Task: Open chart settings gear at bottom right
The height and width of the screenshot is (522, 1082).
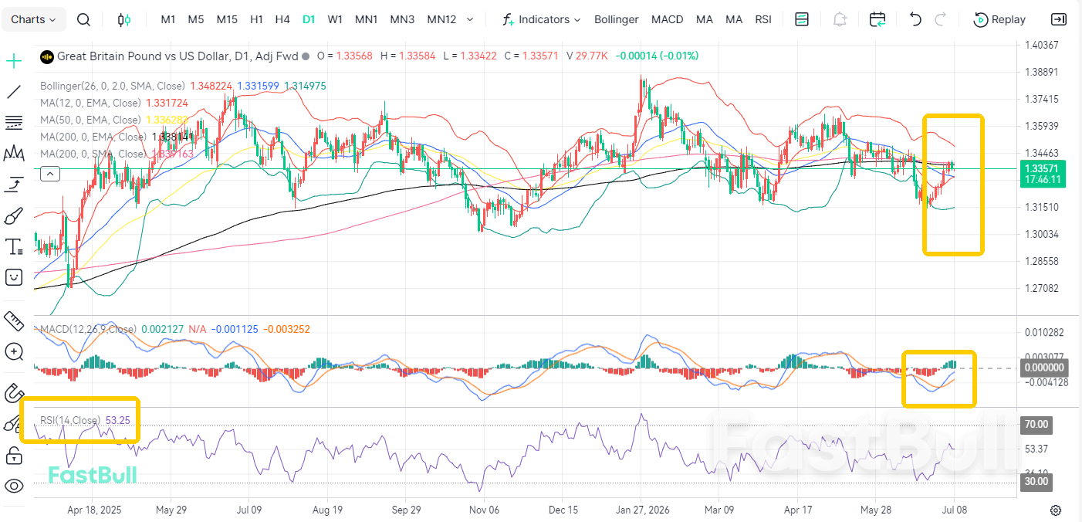Action: 1056,510
